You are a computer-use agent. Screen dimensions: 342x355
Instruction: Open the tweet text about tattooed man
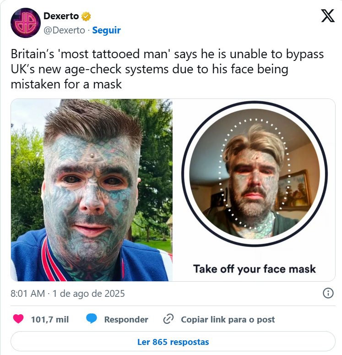[x=167, y=69]
